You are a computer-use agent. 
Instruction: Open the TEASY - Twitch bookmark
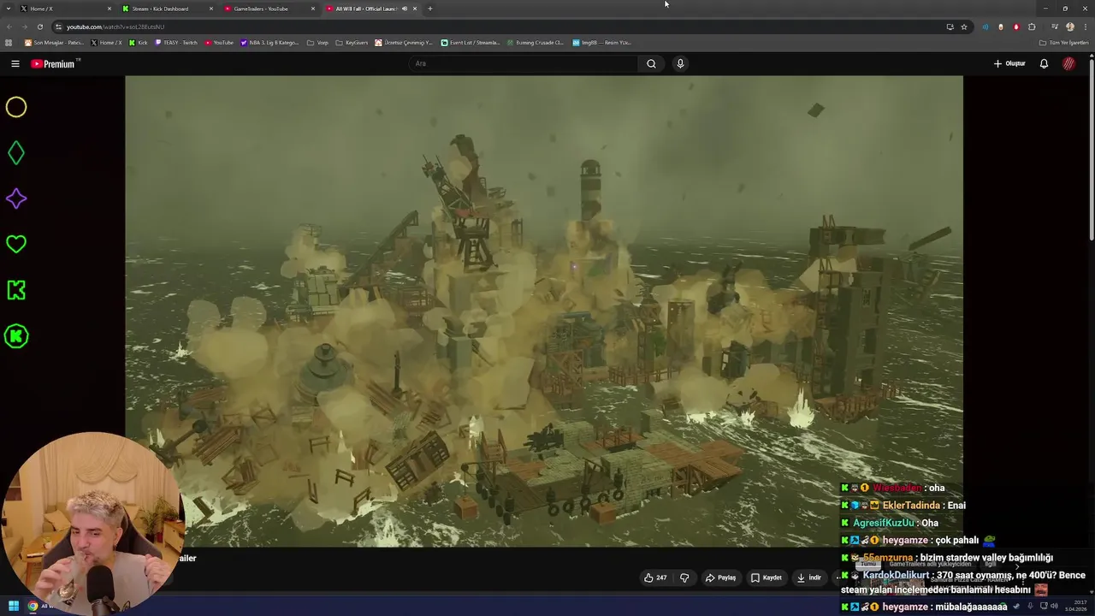(x=176, y=42)
